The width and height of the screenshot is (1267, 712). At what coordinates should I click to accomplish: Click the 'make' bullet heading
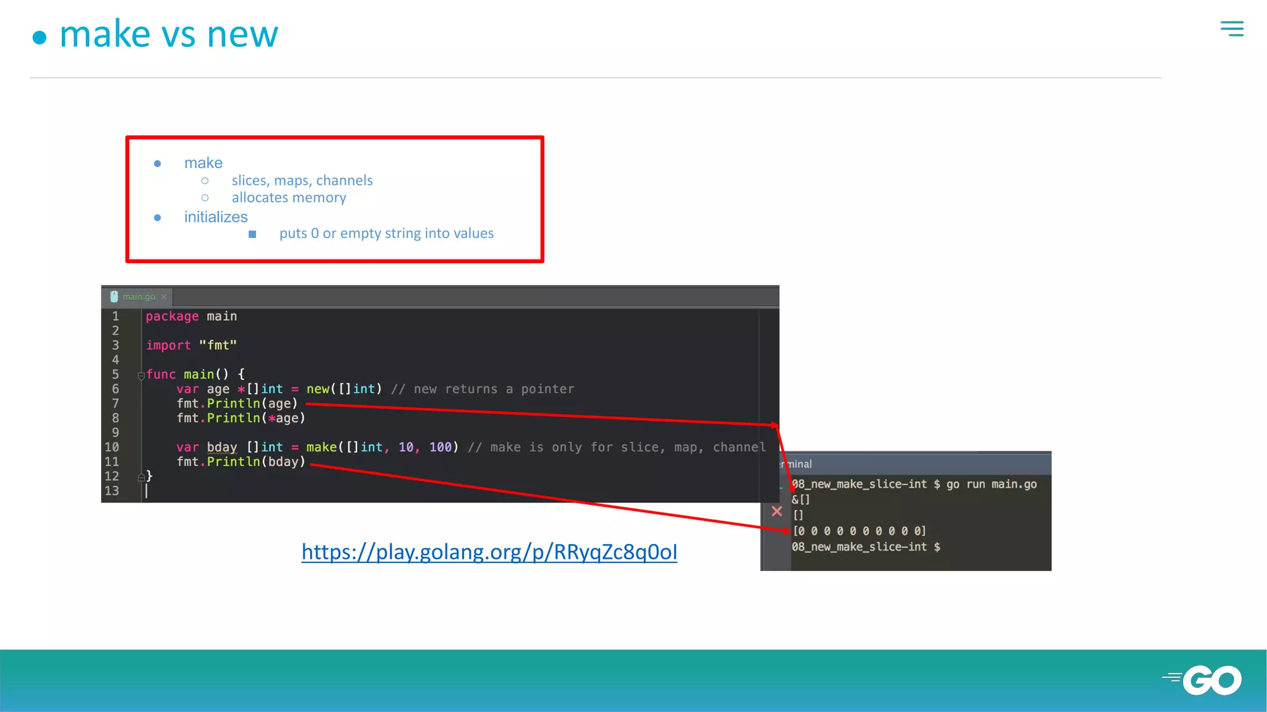203,163
